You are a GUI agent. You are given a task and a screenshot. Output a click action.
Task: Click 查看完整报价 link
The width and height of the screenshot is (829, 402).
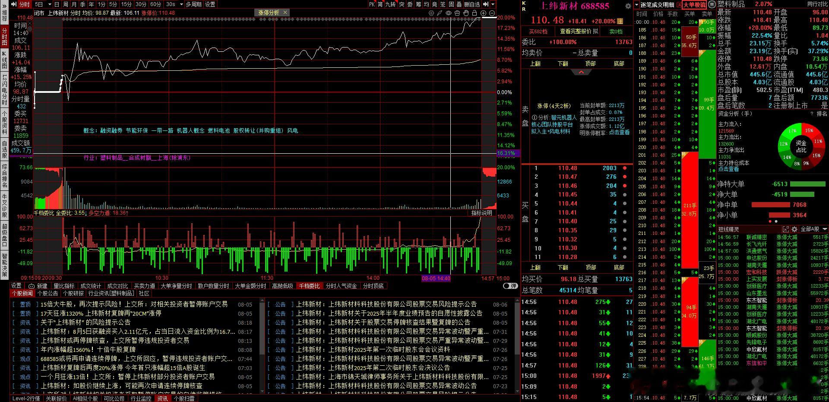(576, 32)
